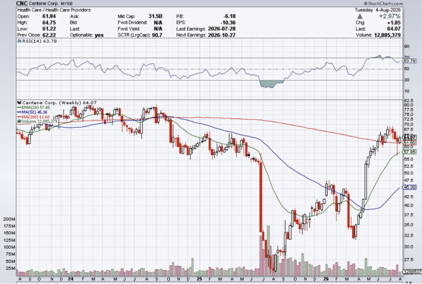The width and height of the screenshot is (422, 284).
Task: Click the 10 label on the RSI axis
Action: point(406,91)
